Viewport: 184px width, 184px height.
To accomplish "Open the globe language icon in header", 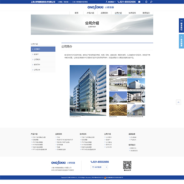I will (x=146, y=2).
